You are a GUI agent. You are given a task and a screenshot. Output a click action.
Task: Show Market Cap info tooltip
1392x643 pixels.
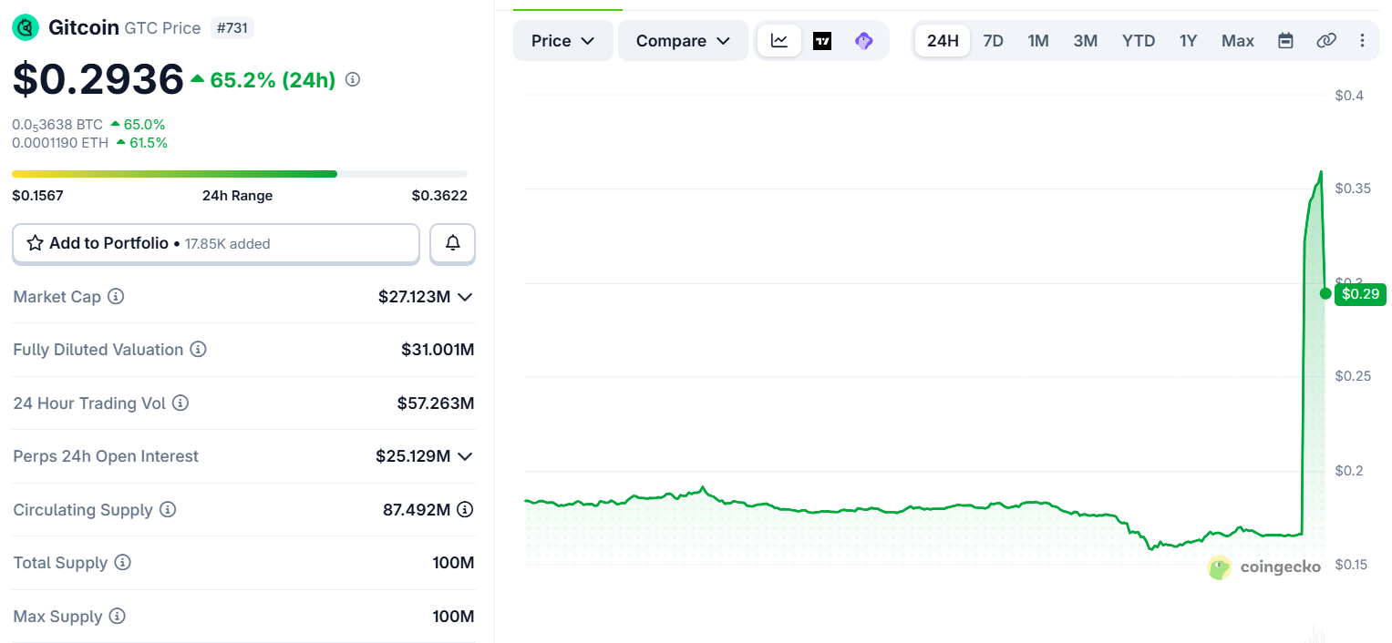[116, 297]
